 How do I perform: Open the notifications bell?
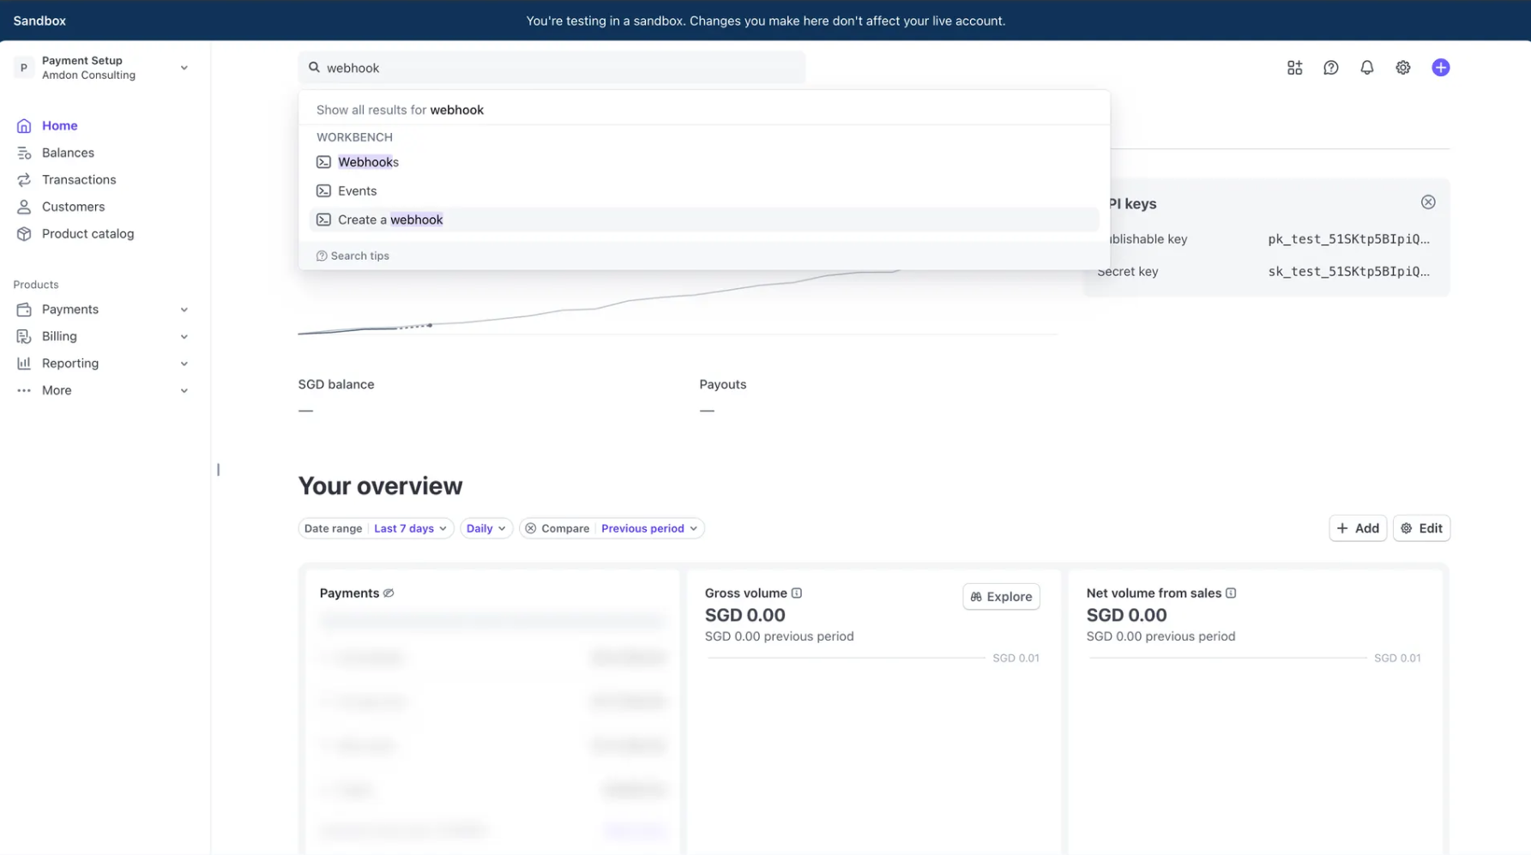tap(1366, 67)
